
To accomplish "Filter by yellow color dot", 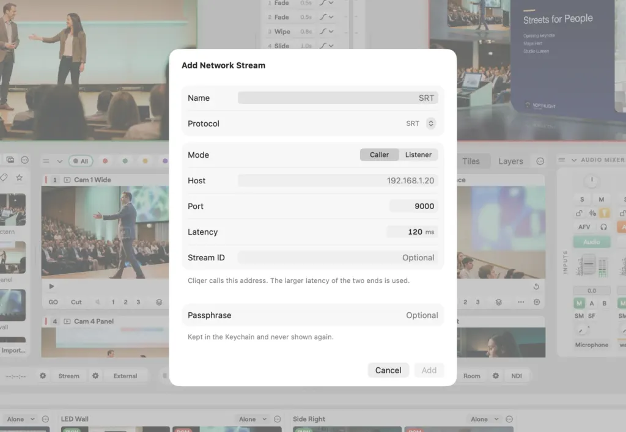I will tap(145, 161).
